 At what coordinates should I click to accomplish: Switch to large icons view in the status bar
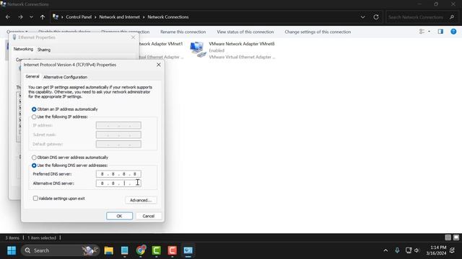(x=456, y=237)
